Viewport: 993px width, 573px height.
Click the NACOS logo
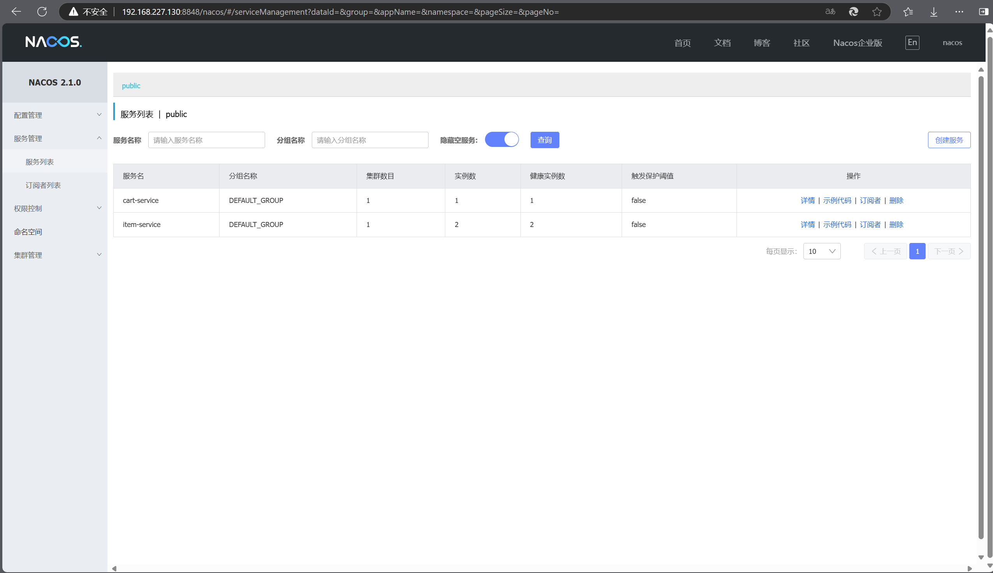(x=54, y=42)
